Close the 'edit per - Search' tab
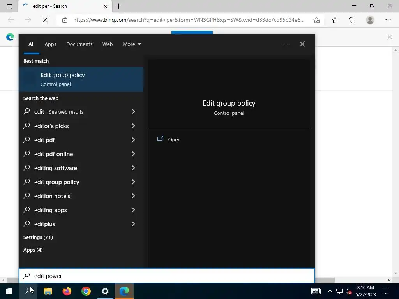Viewport: 399px width, 299px height. tap(105, 6)
